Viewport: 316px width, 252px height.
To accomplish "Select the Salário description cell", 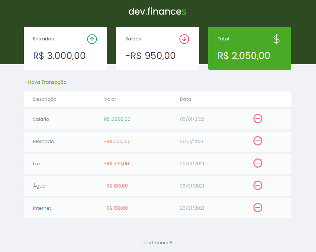I will pos(41,119).
